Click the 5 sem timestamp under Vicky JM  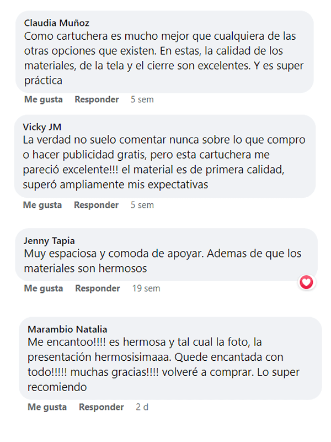point(142,205)
